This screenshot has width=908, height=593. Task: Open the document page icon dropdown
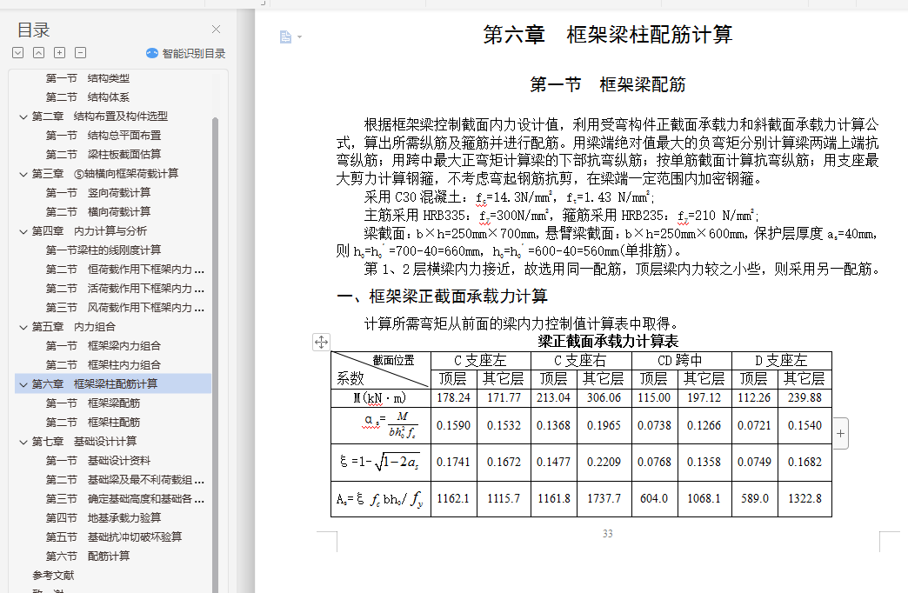(290, 37)
